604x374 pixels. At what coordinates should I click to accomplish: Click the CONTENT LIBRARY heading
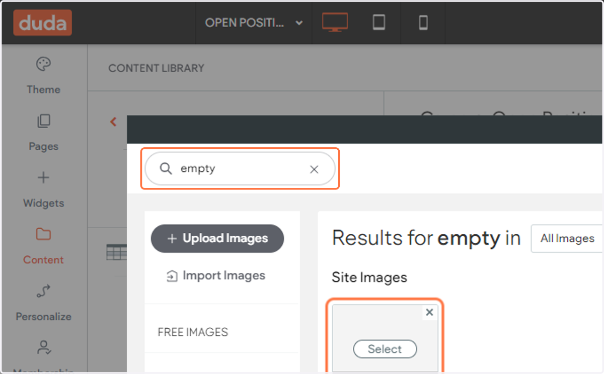click(157, 68)
